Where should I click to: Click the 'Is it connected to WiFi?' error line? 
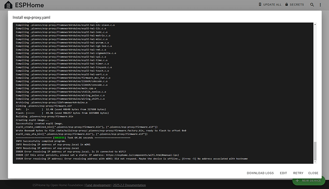[71, 151]
